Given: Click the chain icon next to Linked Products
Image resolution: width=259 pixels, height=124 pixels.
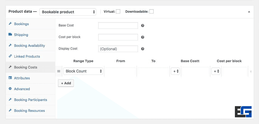Looking at the screenshot, I should (x=10, y=56).
